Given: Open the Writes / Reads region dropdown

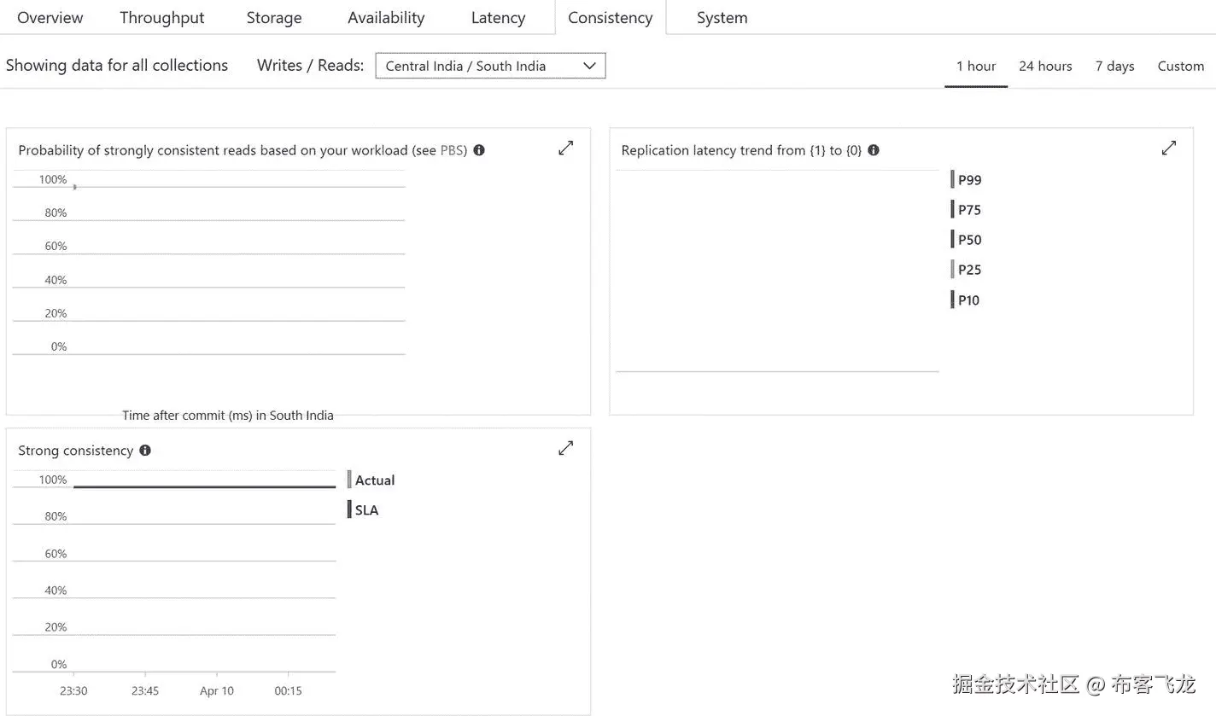Looking at the screenshot, I should (x=490, y=66).
